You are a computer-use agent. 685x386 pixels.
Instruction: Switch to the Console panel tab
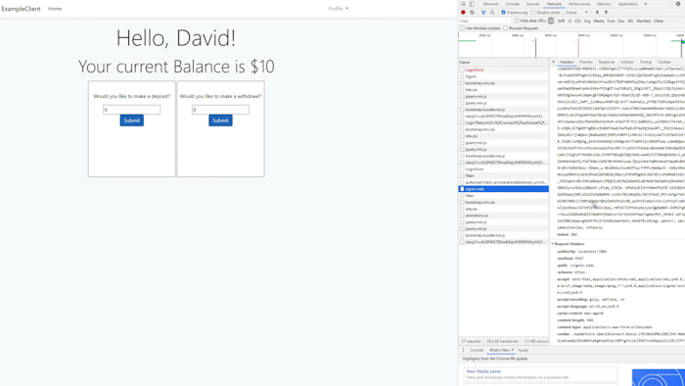tap(512, 4)
